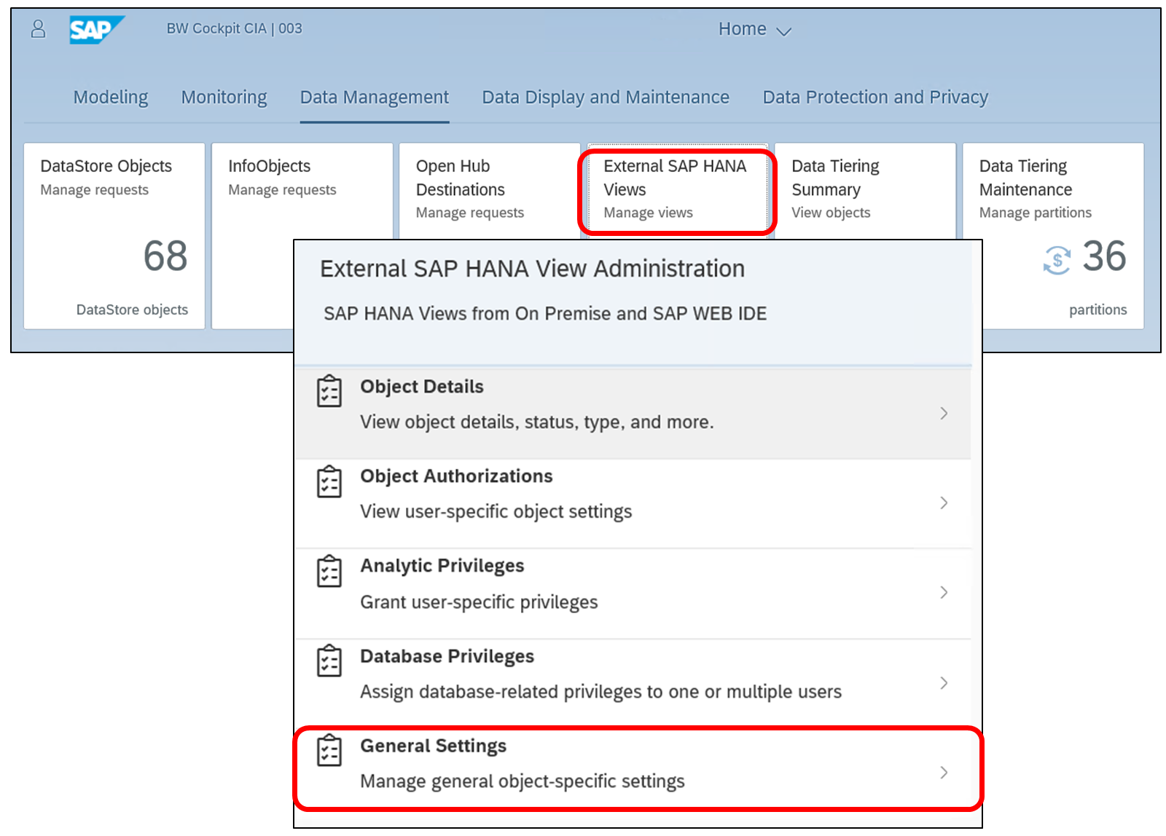Click the General Settings clipboard icon
Image resolution: width=1166 pixels, height=836 pixels.
pyautogui.click(x=329, y=750)
